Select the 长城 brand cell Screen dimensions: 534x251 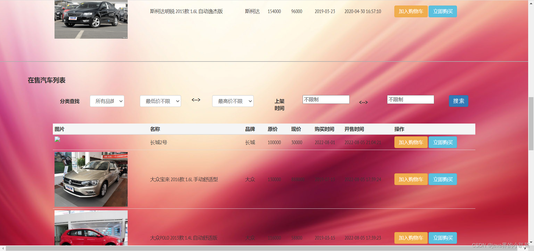tap(250, 142)
